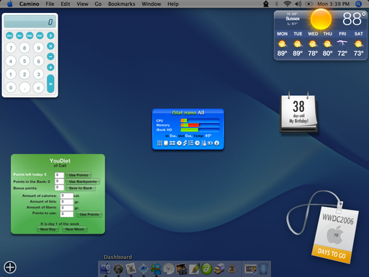Click the Bluetooth icon in menu bar
369x277 pixels.
(x=277, y=4)
